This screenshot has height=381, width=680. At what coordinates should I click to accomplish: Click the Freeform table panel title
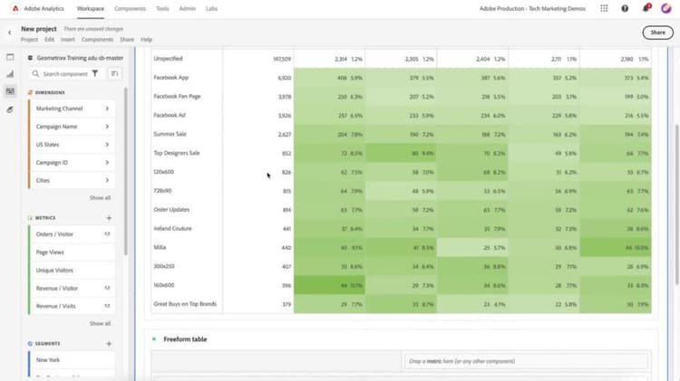click(x=185, y=339)
